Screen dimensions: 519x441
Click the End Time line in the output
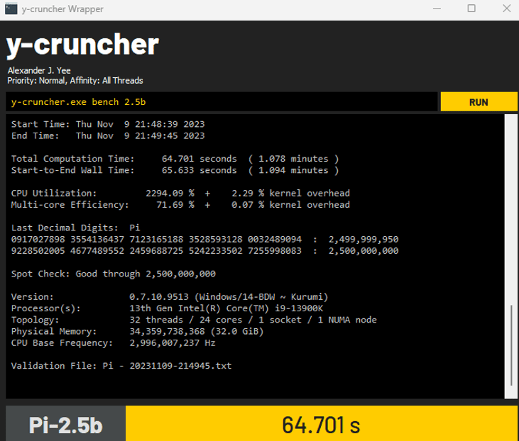(108, 136)
